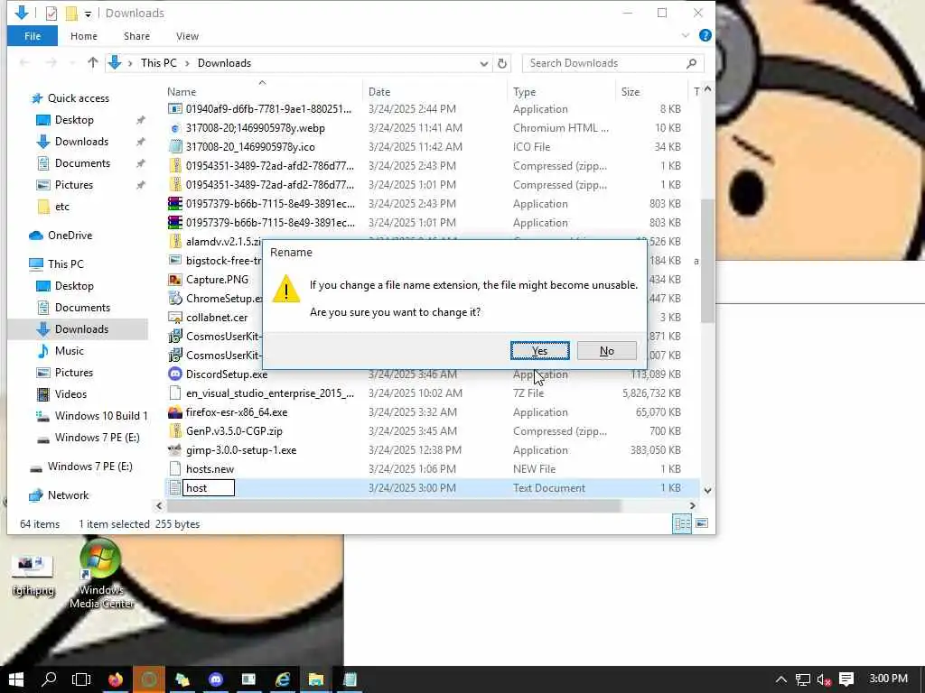Select en_visual_studio_enterprise_2015 file
This screenshot has width=925, height=693.
coord(269,393)
